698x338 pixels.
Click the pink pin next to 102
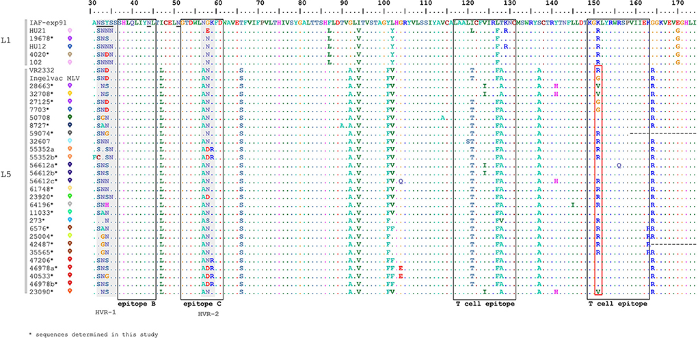[70, 62]
